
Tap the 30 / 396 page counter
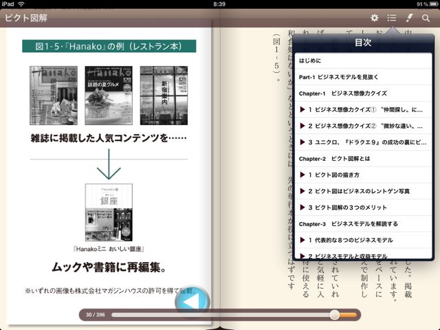coord(96,315)
